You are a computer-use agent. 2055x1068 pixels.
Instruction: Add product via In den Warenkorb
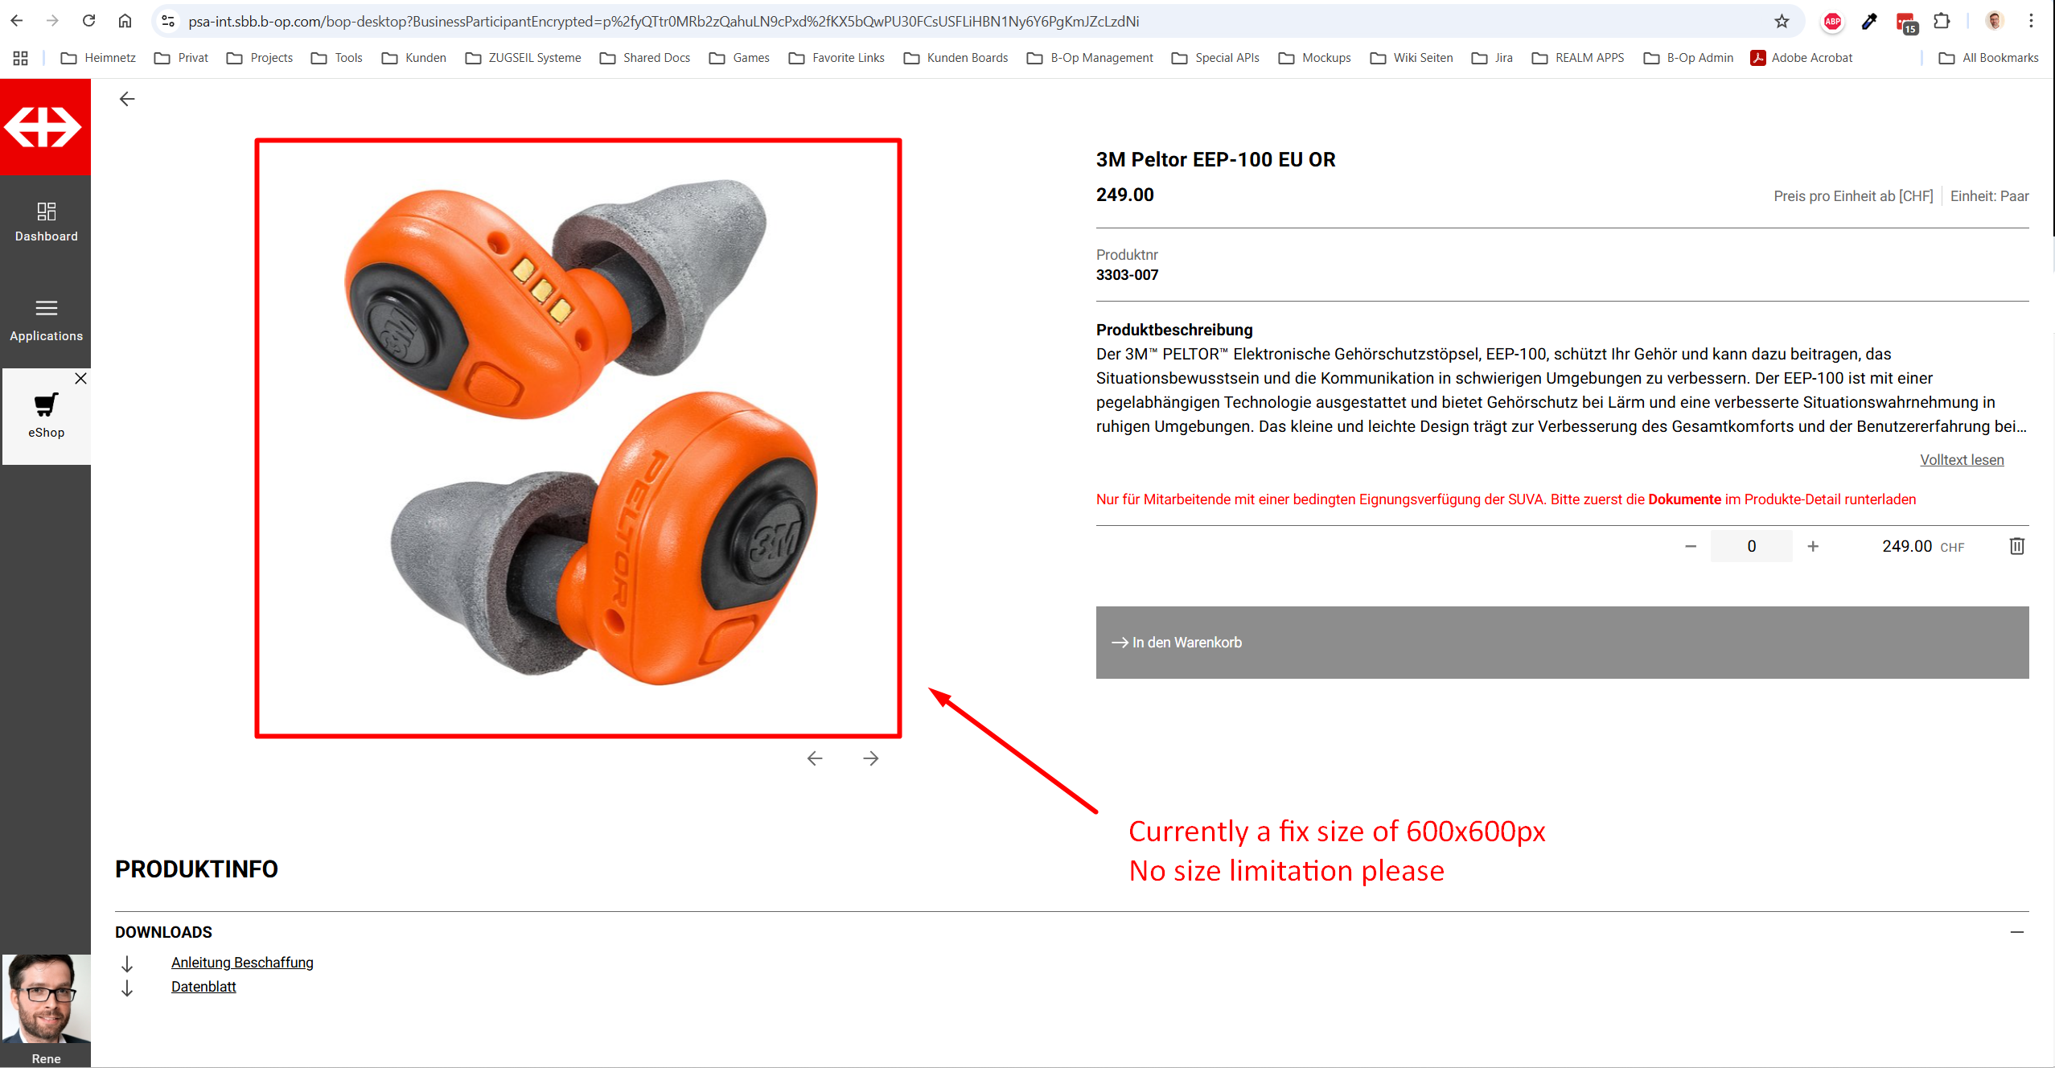tap(1561, 643)
